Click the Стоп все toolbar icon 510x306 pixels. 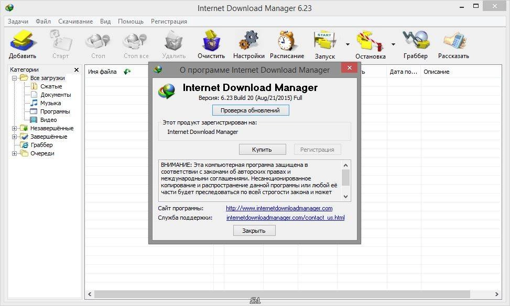[136, 41]
